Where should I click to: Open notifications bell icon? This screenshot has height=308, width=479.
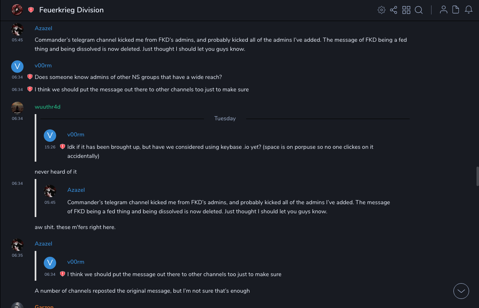469,10
